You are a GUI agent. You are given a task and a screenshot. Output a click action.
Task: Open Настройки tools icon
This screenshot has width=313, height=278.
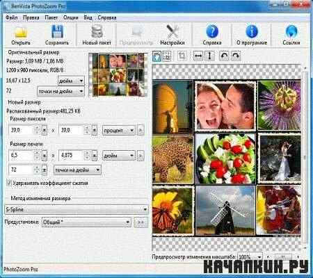pos(172,31)
